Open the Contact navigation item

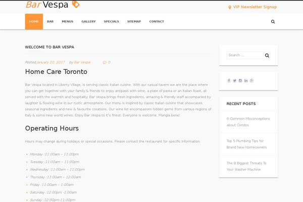pyautogui.click(x=157, y=21)
